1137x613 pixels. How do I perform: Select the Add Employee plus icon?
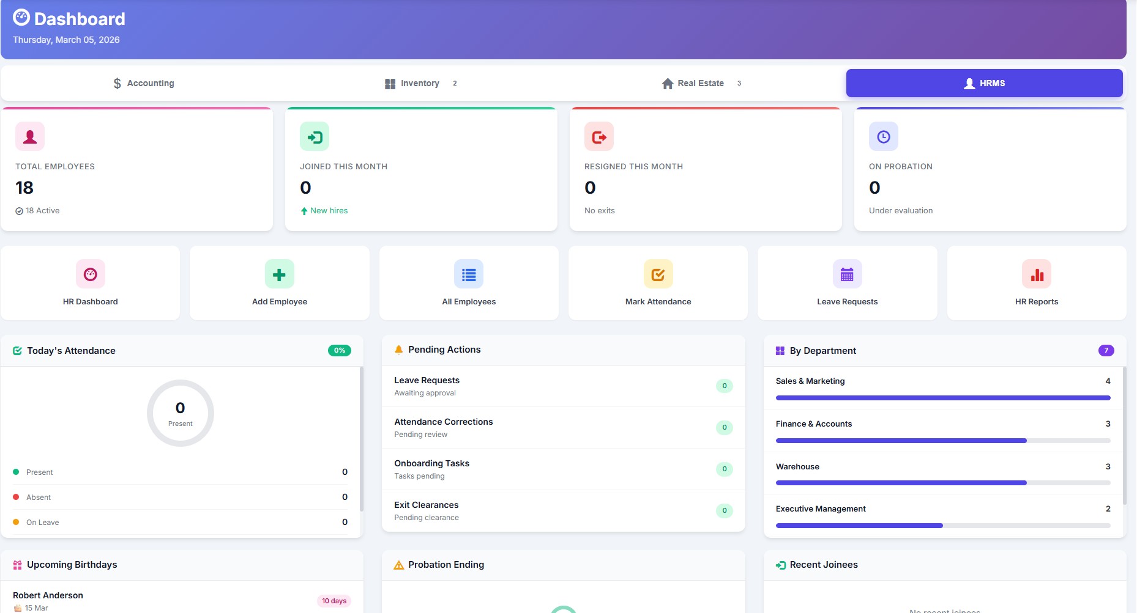(x=279, y=274)
